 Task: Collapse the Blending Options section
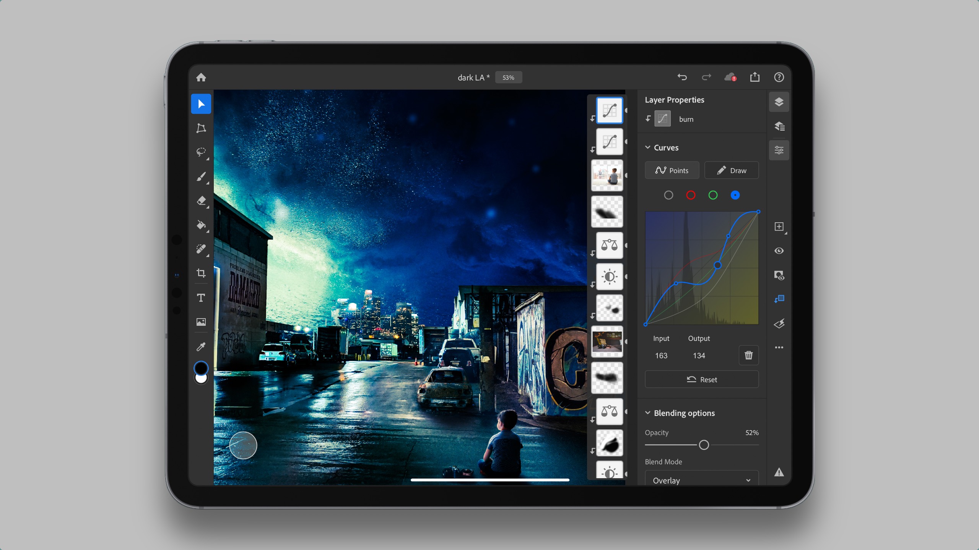[x=647, y=413]
